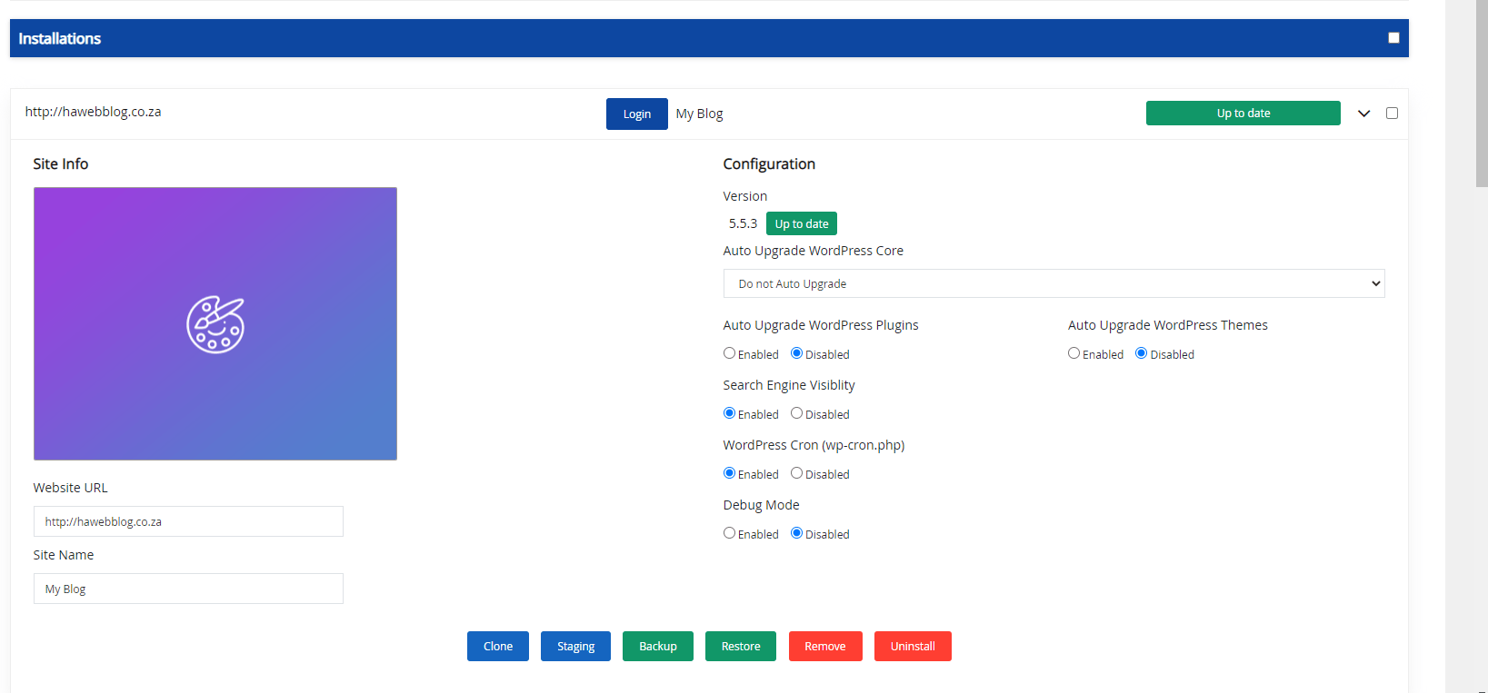Click the Up to date badge beside version 5.5.3
This screenshot has width=1488, height=693.
pyautogui.click(x=801, y=223)
